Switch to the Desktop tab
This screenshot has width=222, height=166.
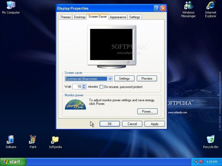point(79,17)
